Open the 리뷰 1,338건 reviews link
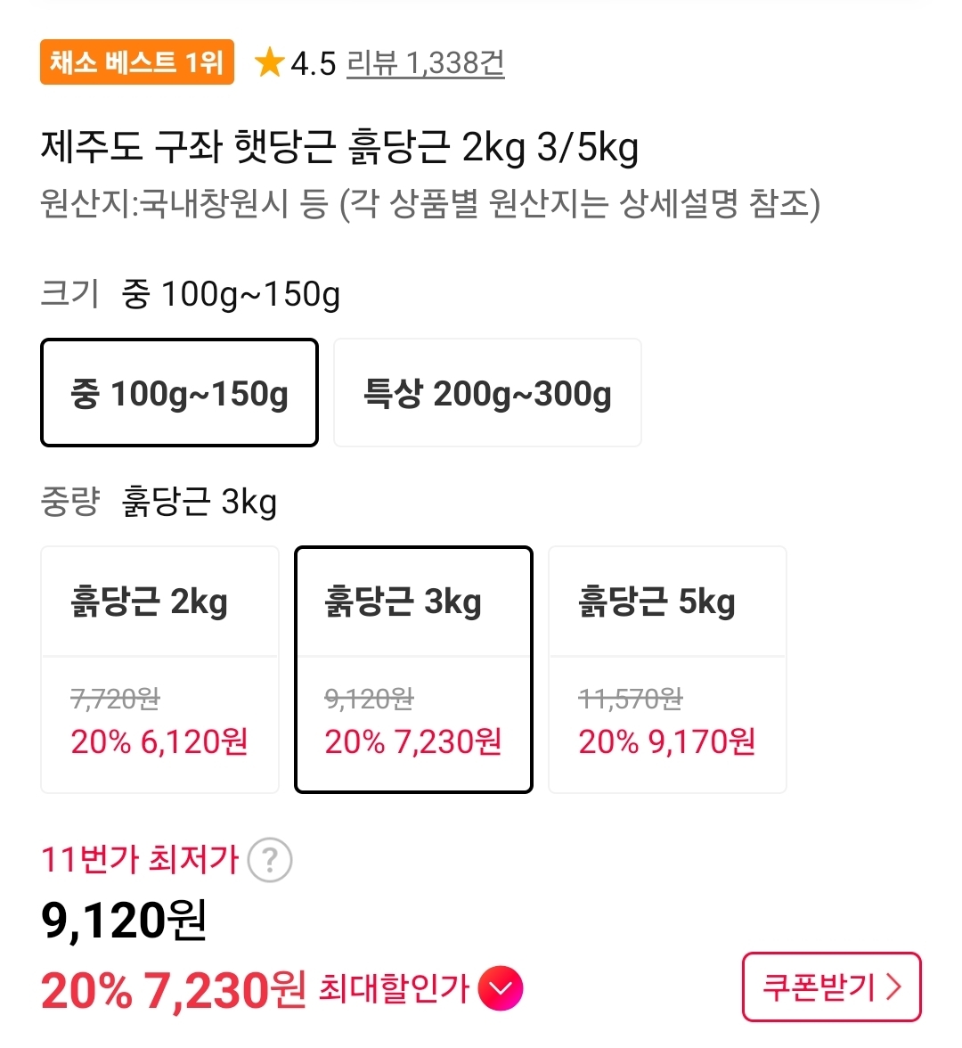The width and height of the screenshot is (962, 1048). pos(425,63)
